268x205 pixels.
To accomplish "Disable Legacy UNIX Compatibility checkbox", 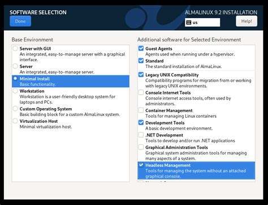I will click(x=141, y=75).
